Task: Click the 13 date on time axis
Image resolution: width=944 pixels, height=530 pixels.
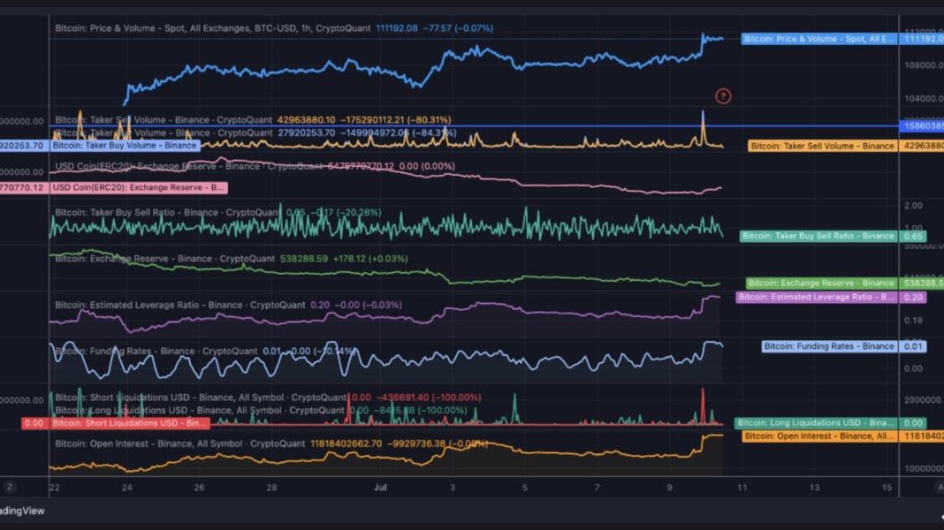Action: pos(814,488)
